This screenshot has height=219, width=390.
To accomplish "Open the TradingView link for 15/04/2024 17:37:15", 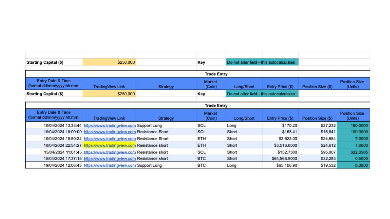I will tap(110, 159).
